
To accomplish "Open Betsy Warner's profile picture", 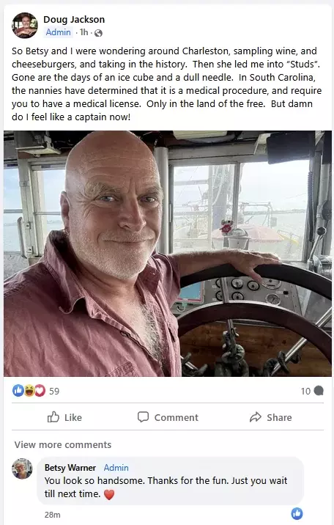I will coord(22,469).
